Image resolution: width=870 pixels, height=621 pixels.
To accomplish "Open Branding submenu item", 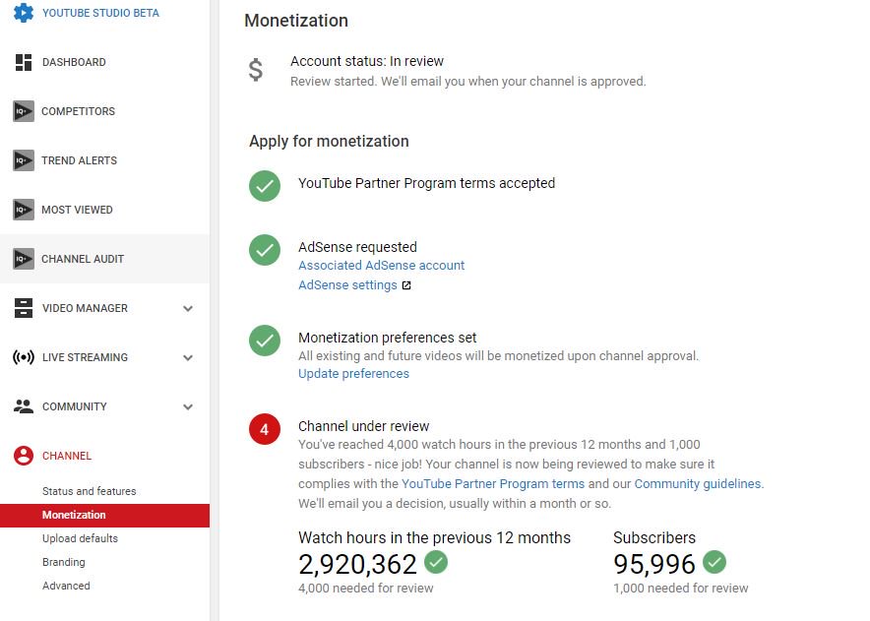I will [x=64, y=562].
